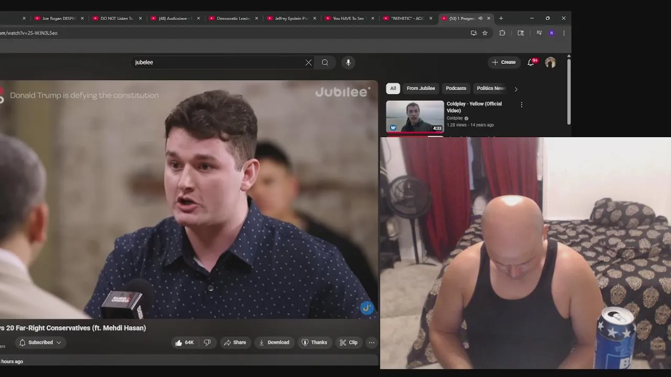This screenshot has width=671, height=377.
Task: Select the From Jubilee filter chip
Action: (421, 88)
